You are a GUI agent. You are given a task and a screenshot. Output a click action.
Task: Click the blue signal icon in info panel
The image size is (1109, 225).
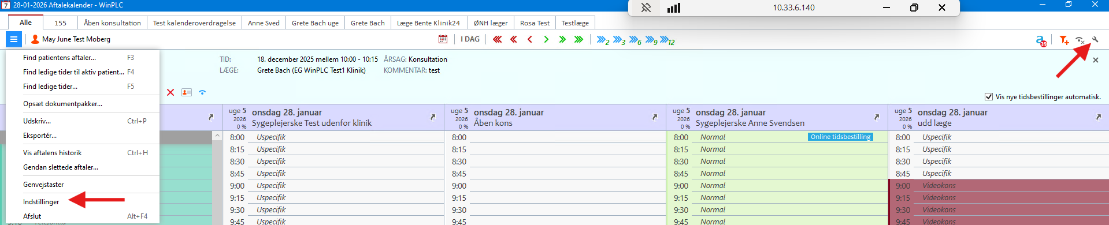tap(202, 92)
